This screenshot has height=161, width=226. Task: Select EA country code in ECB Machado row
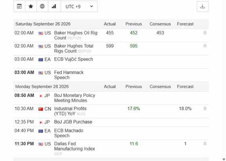pos(48,131)
